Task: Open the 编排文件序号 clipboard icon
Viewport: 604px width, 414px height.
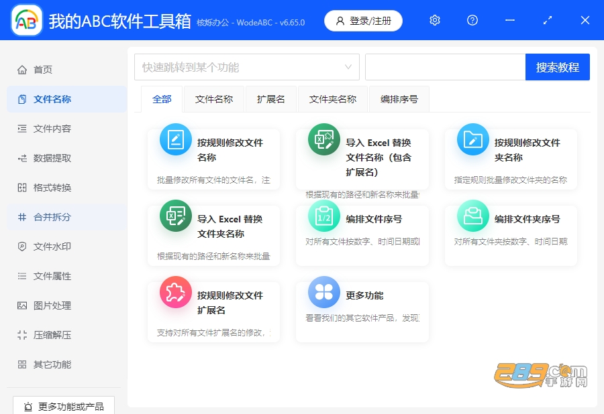Action: 324,216
